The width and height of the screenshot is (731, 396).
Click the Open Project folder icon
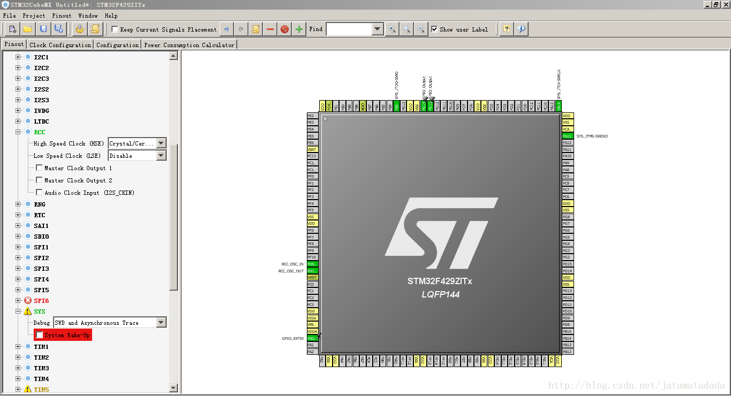tap(28, 29)
